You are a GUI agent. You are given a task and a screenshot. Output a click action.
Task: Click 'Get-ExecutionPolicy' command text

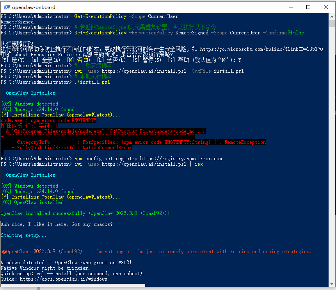pyautogui.click(x=100, y=16)
